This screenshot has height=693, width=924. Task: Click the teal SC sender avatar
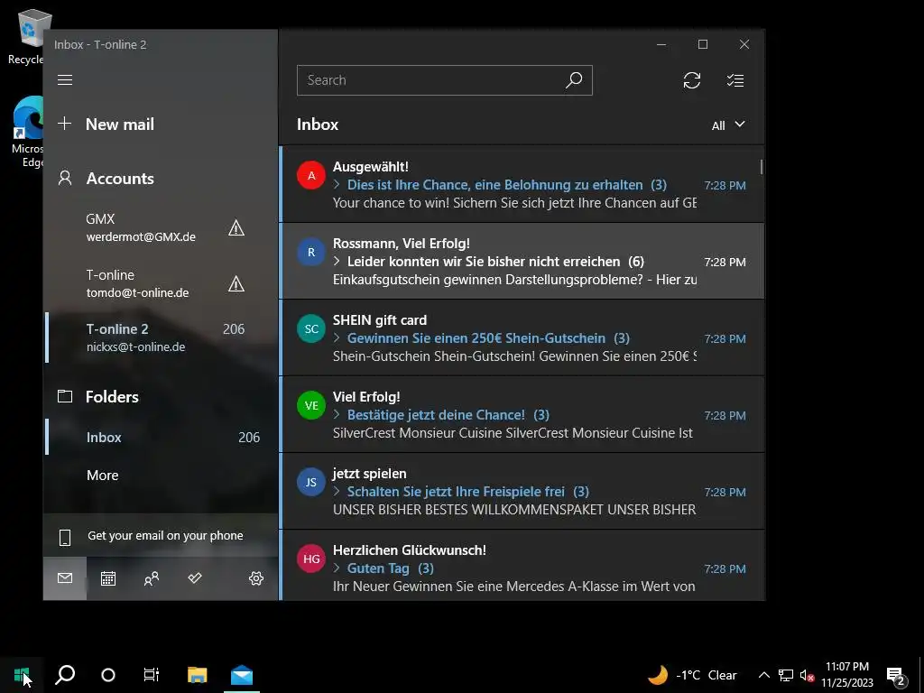point(311,328)
